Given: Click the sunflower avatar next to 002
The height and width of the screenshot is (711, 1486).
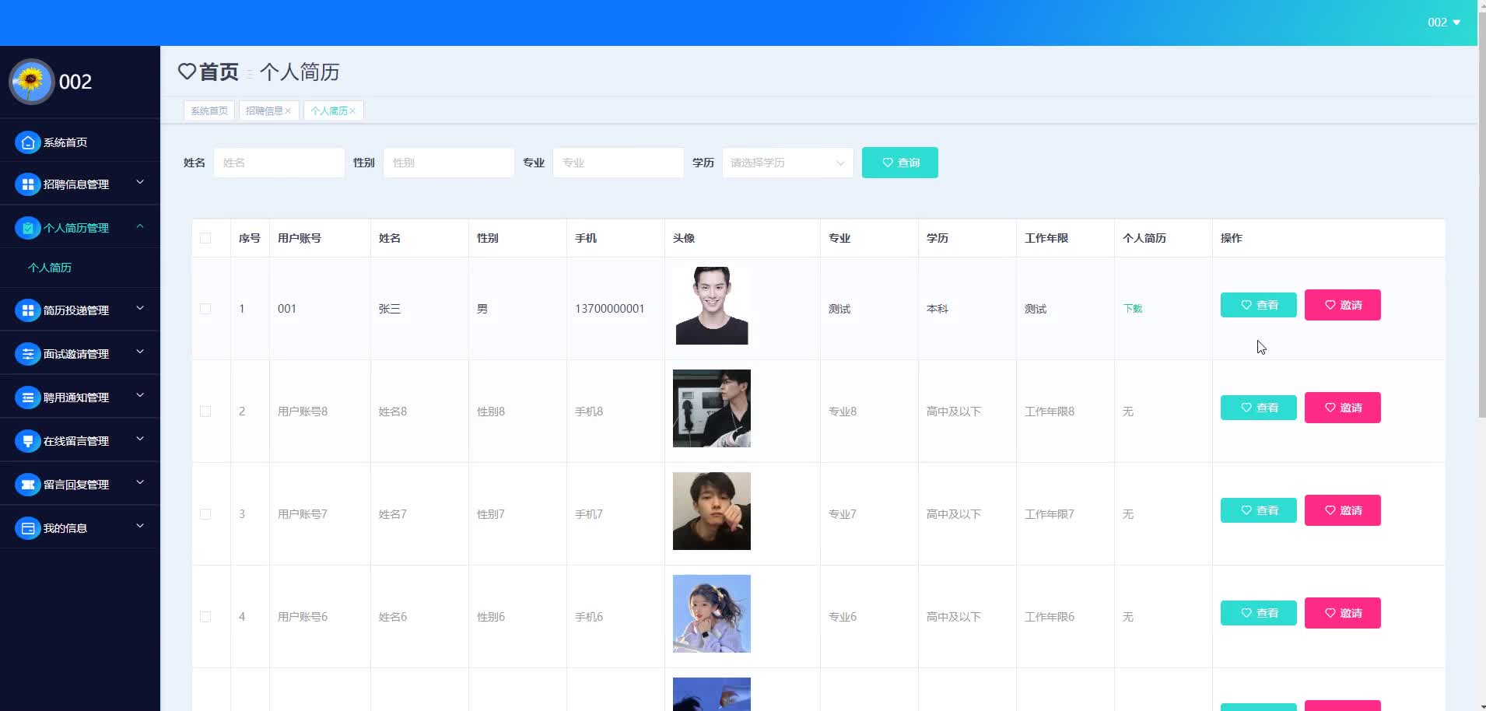Looking at the screenshot, I should (x=31, y=81).
